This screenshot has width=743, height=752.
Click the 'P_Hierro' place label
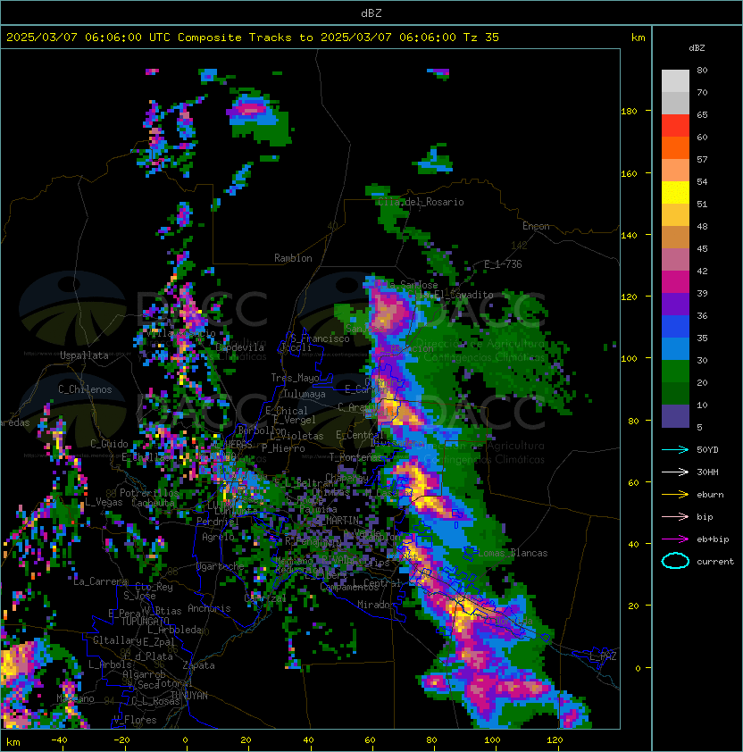click(x=283, y=448)
